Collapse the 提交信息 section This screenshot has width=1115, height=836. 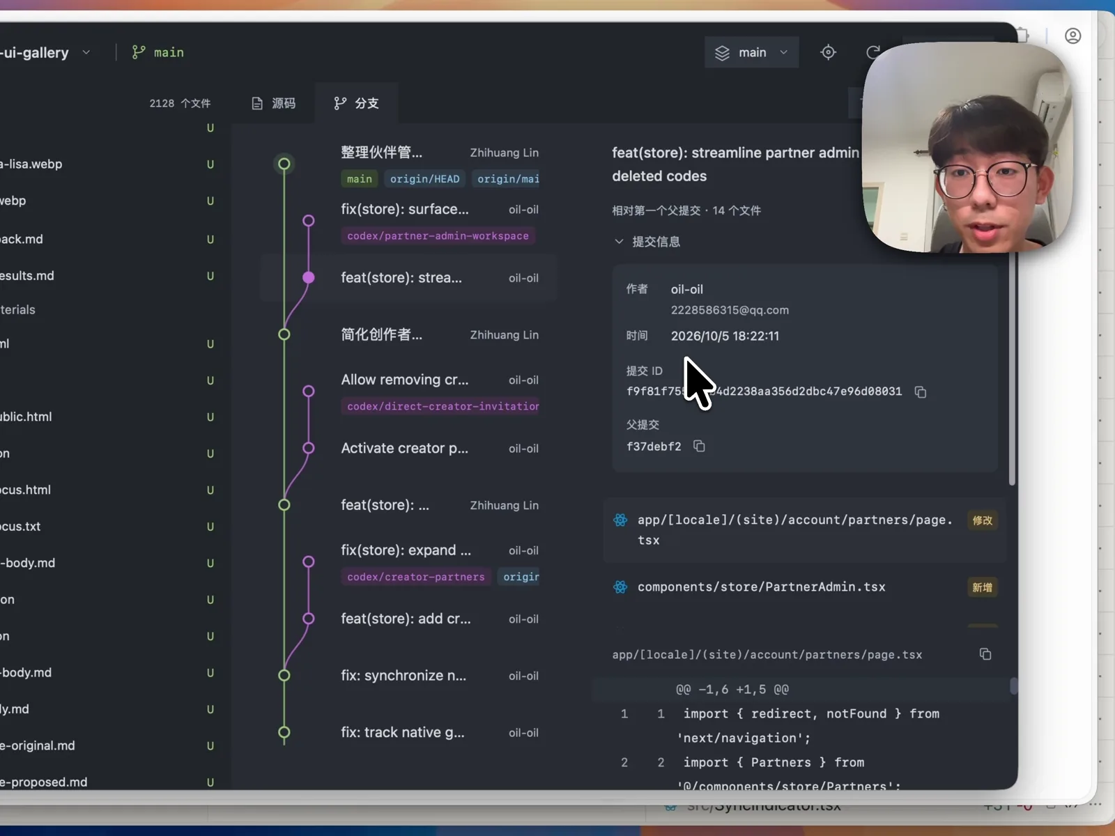point(647,242)
